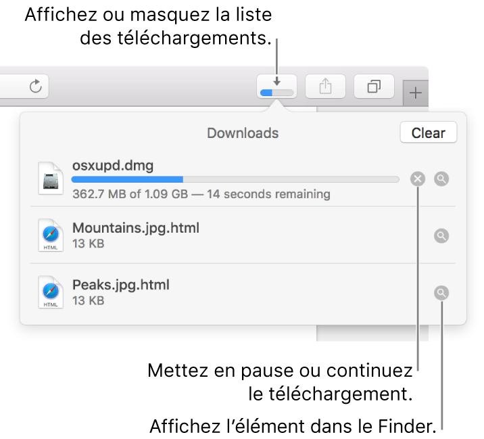Clear the downloads list
Viewport: 484px width, 439px height.
pyautogui.click(x=428, y=133)
